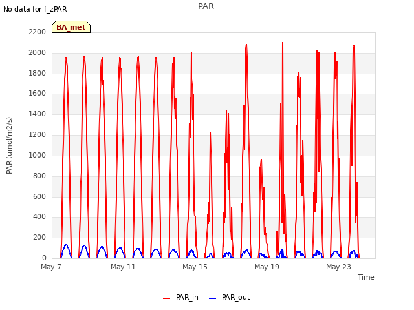Select the PAR_in legend entry
Image resolution: width=414 pixels, height=310 pixels.
pyautogui.click(x=180, y=297)
